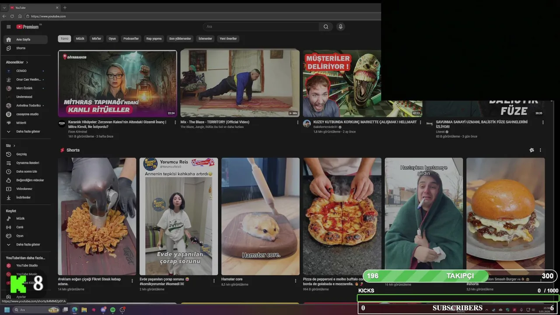Open Shorts shelf customize icon
This screenshot has height=315, width=560.
click(532, 150)
